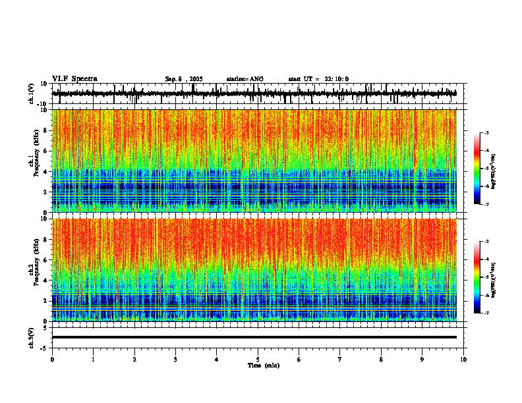
Task: Click the ch.1 spectrogram color bar
Action: click(x=477, y=169)
